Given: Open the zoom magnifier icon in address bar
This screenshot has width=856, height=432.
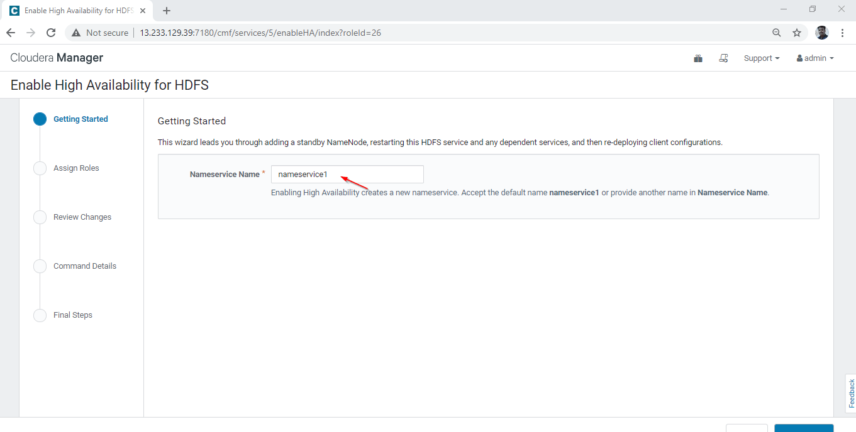Looking at the screenshot, I should (777, 33).
